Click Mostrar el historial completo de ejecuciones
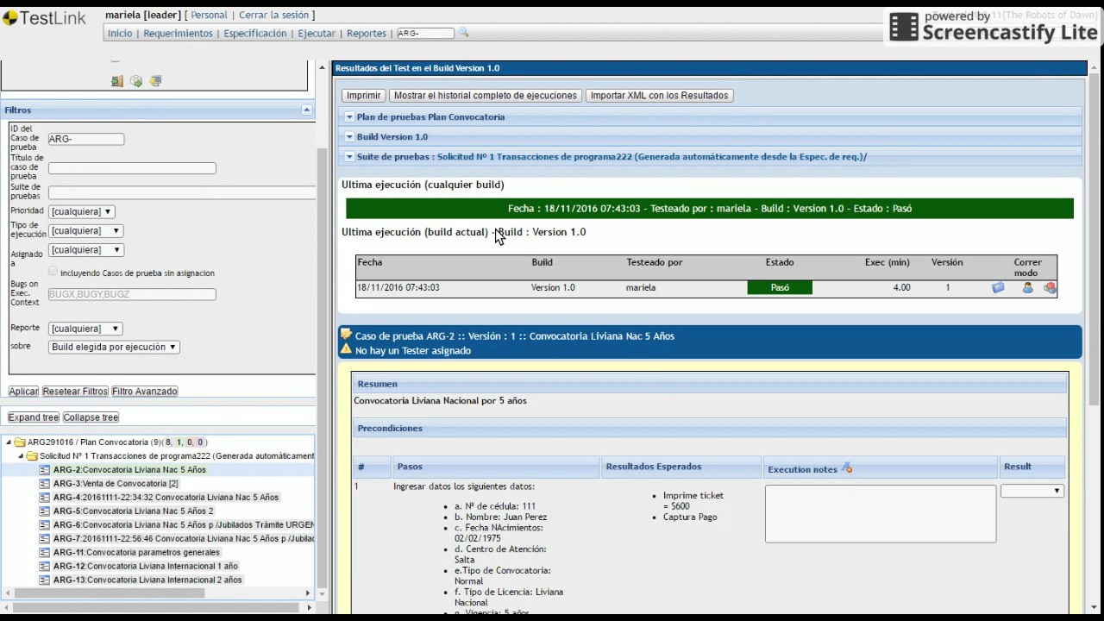1104x621 pixels. 486,96
